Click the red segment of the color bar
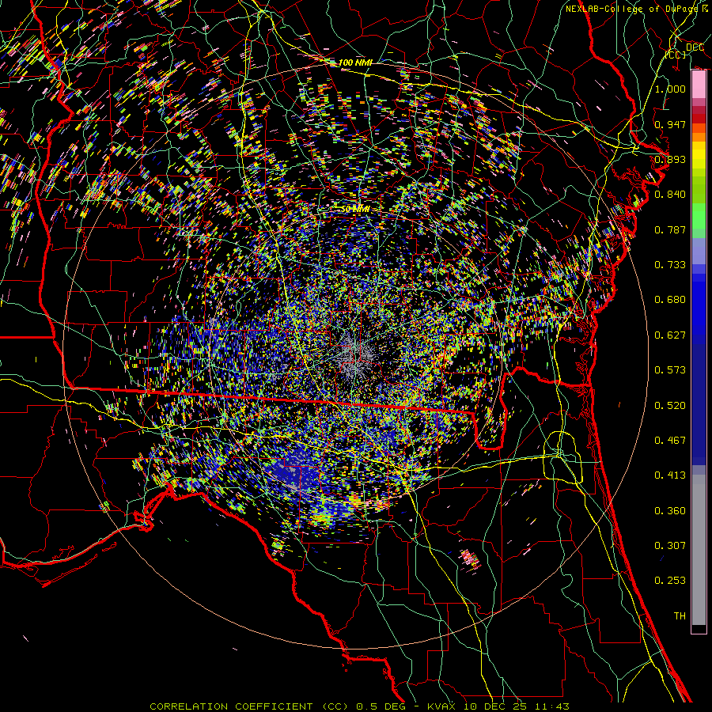The width and height of the screenshot is (712, 712). (699, 118)
